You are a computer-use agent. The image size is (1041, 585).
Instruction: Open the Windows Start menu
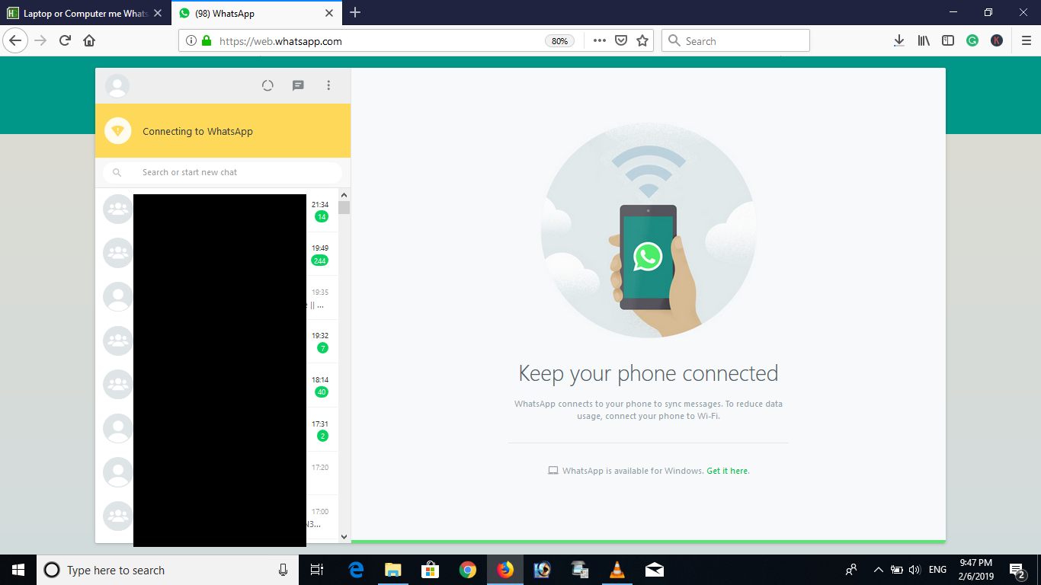click(18, 570)
